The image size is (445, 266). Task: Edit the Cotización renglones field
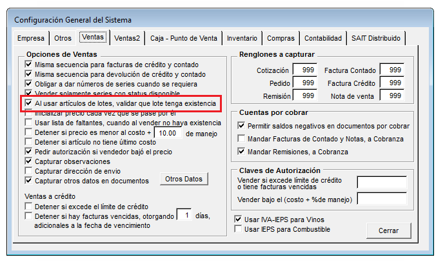point(305,70)
